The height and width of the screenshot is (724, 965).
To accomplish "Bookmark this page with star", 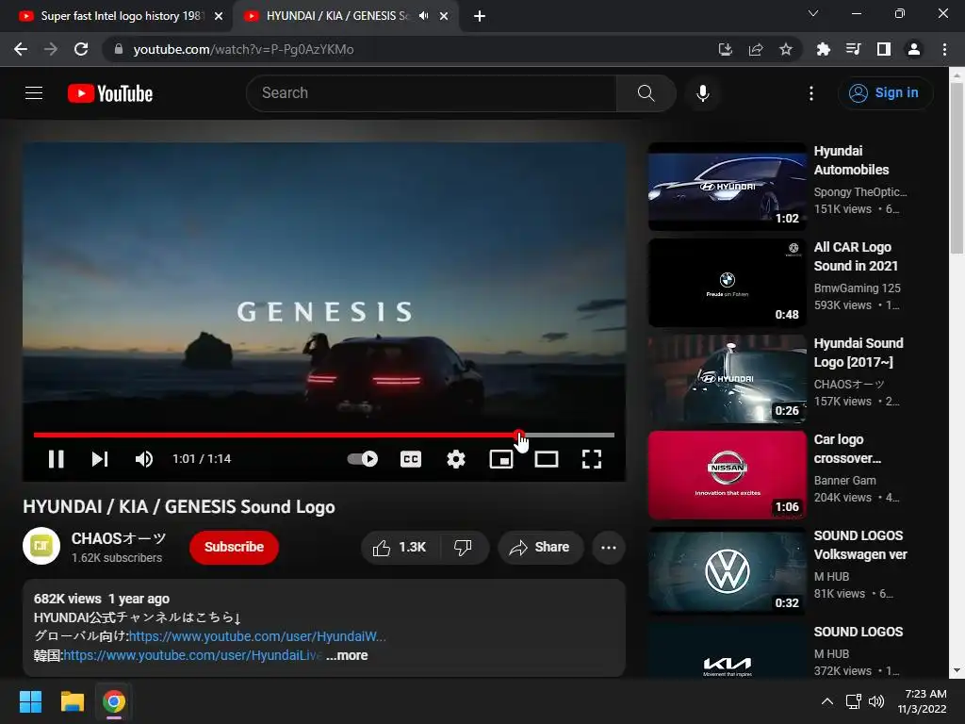I will (786, 49).
